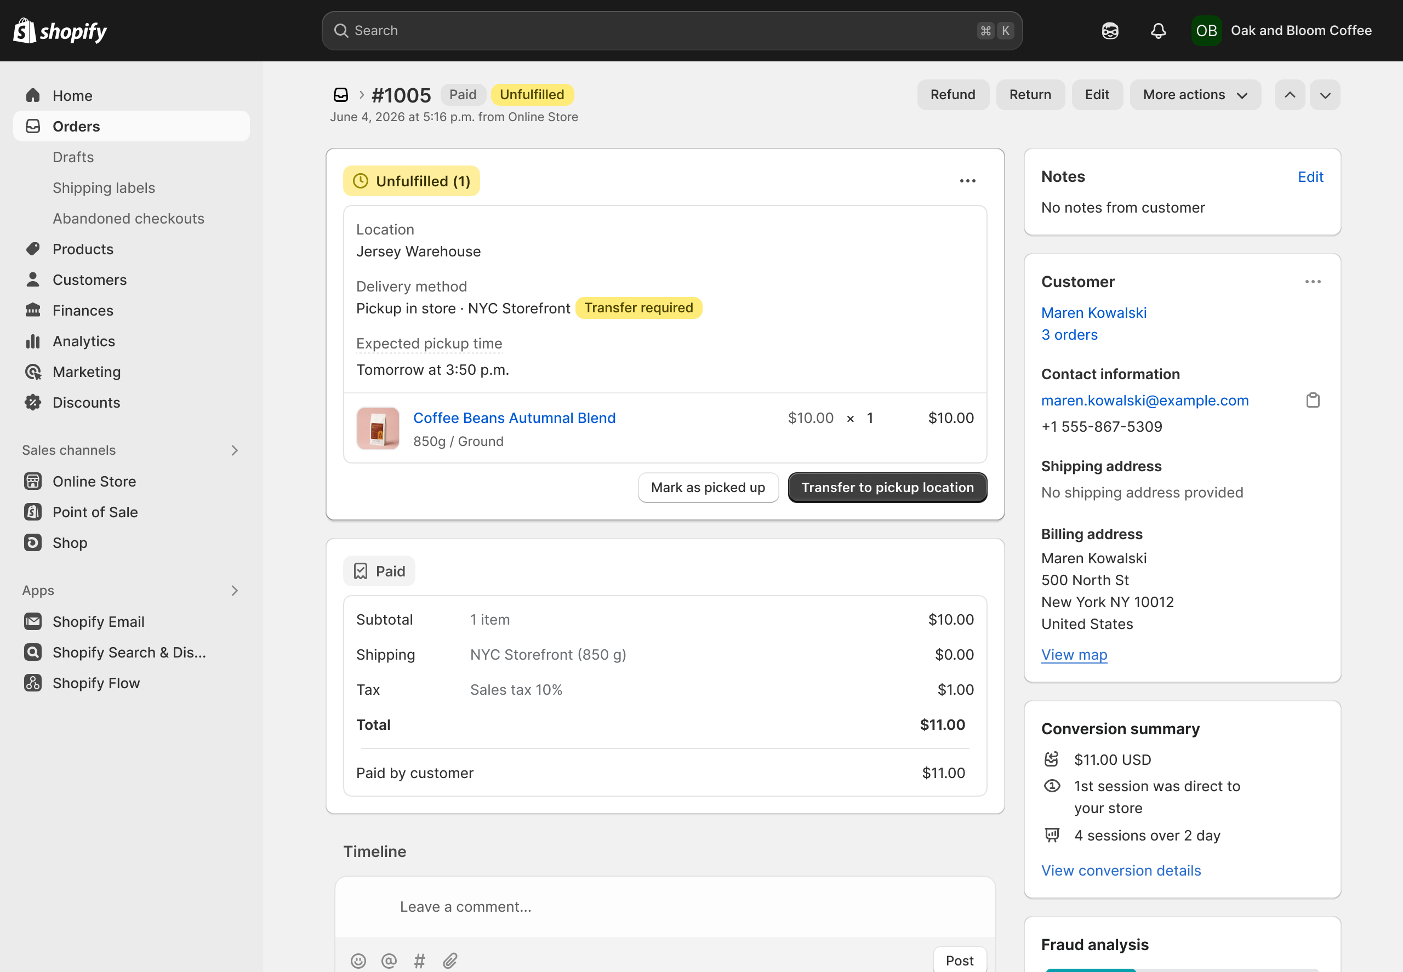Click the coffee bag product thumbnail
1403x972 pixels.
[378, 428]
